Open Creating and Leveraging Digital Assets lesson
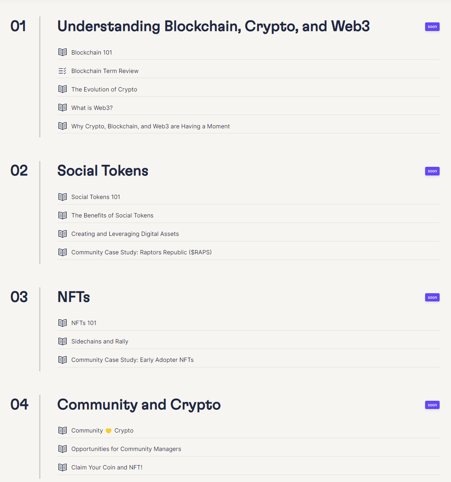The width and height of the screenshot is (451, 482). point(248,234)
